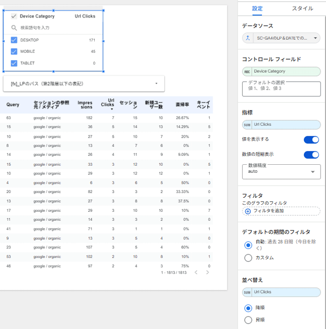The width and height of the screenshot is (326, 329).
Task: Click the data source blend icon
Action: pos(248,38)
